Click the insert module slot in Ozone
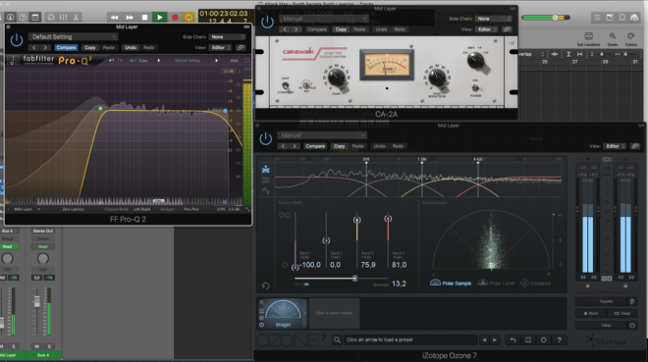The height and width of the screenshot is (362, 648). click(335, 313)
